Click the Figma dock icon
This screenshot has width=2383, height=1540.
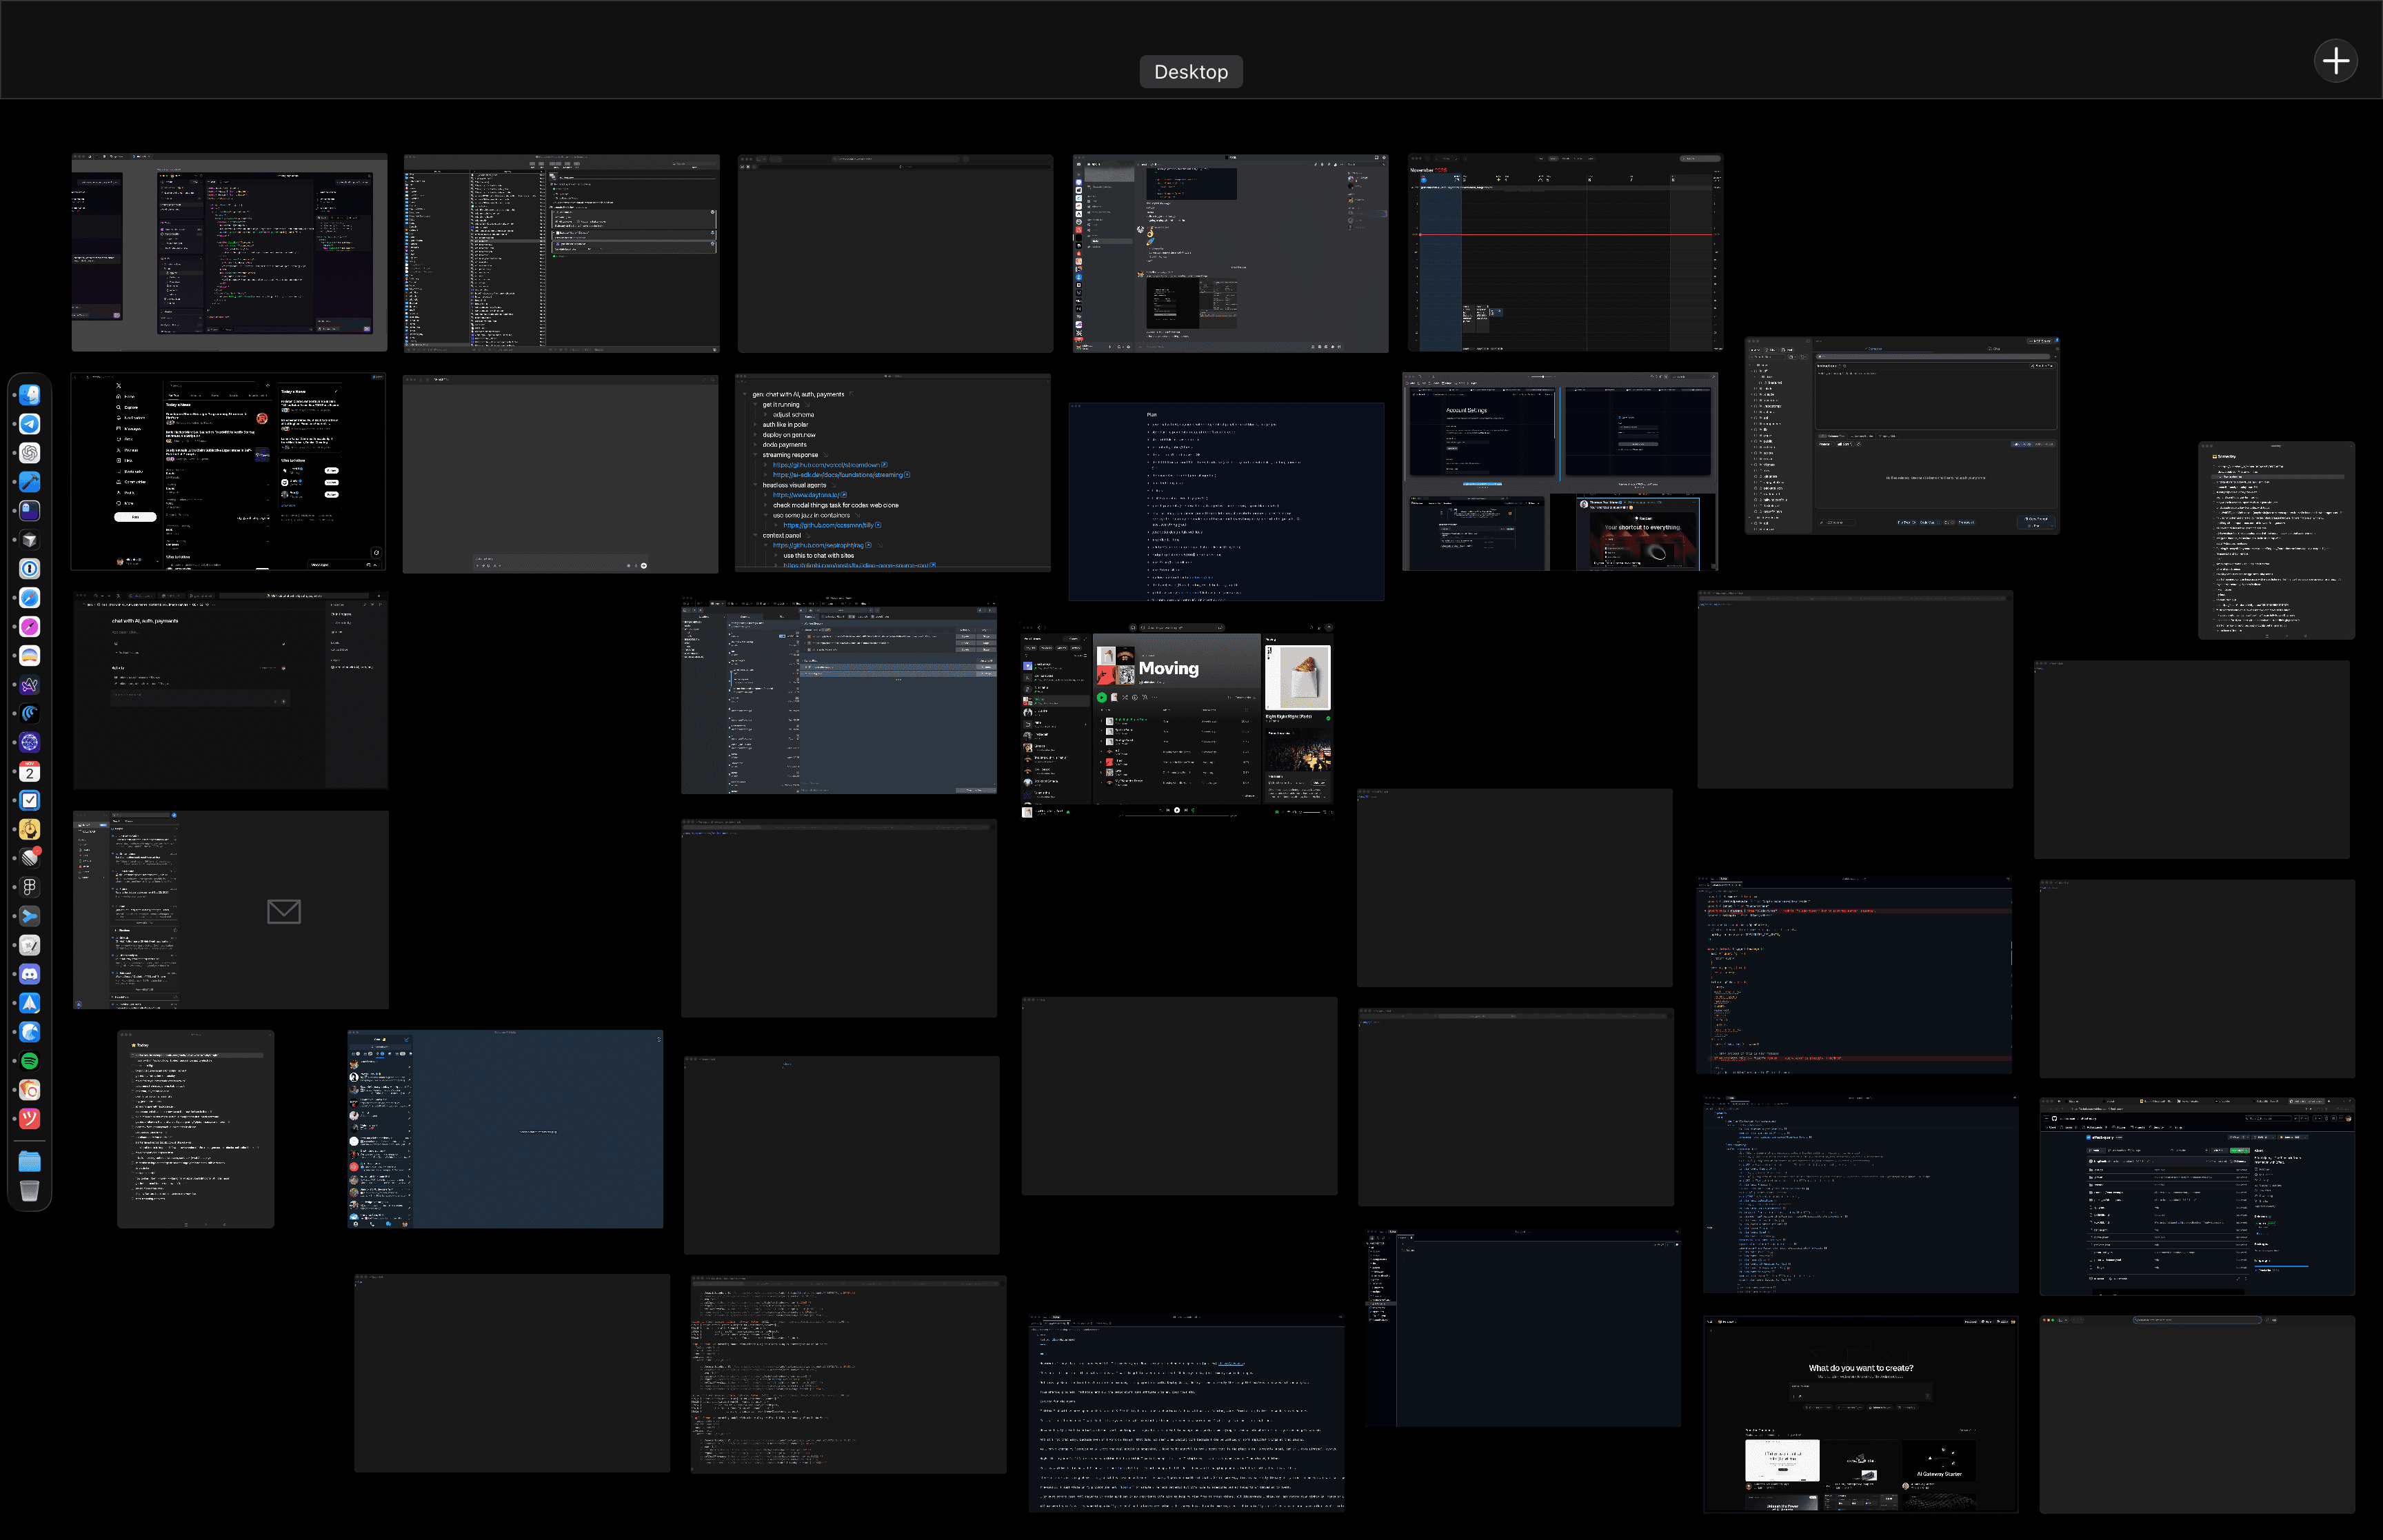click(x=30, y=887)
